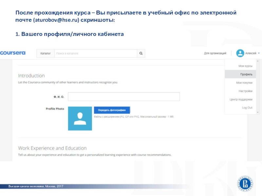
Task: Click the magnifier search icon
Action: [x=141, y=53]
